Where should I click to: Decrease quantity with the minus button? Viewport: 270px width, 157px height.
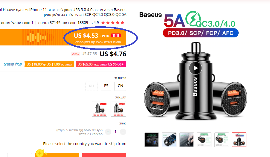coord(123,132)
